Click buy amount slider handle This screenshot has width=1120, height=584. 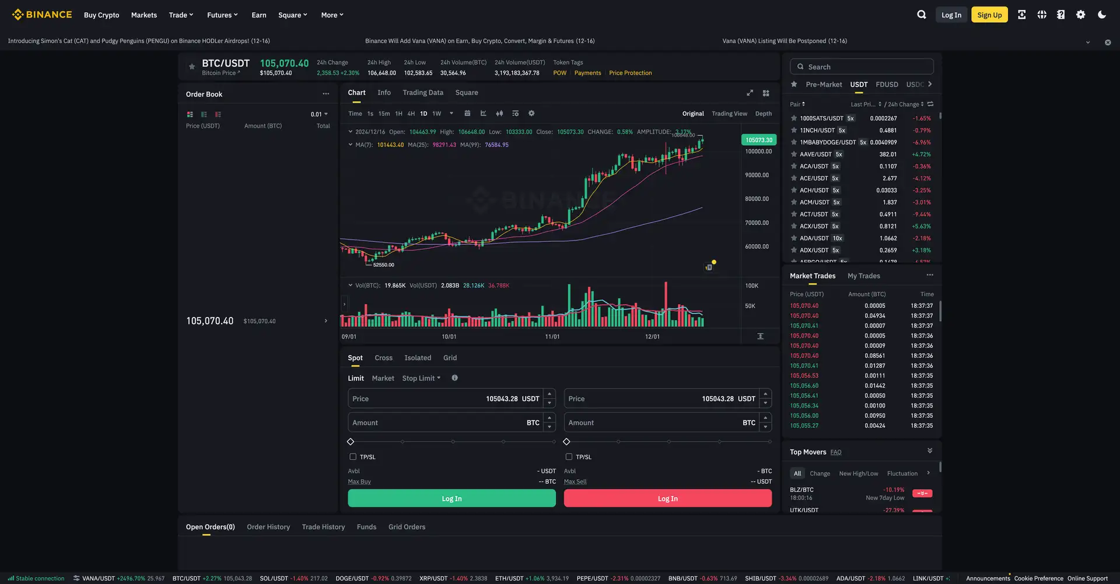coord(351,442)
